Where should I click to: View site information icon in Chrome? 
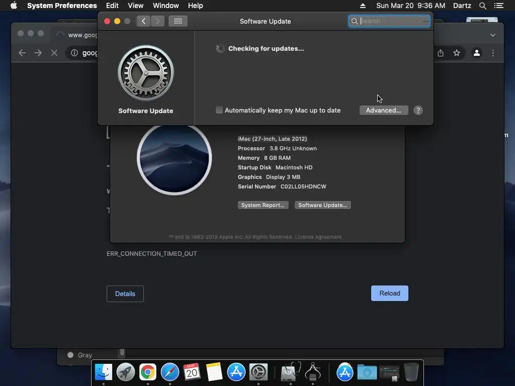(x=74, y=53)
